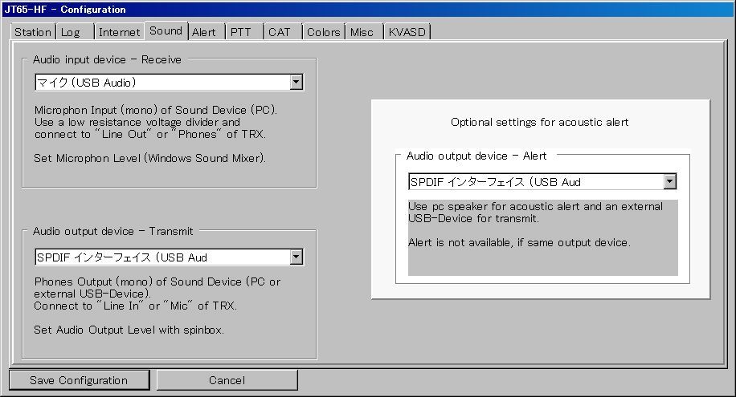
Task: Click the Cancel button
Action: [227, 380]
